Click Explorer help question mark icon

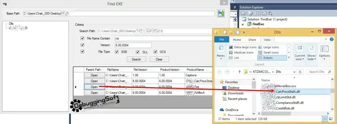click(x=332, y=39)
